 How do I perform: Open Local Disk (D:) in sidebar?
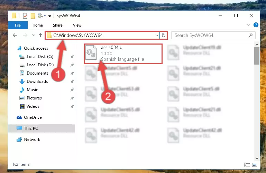[40, 65]
